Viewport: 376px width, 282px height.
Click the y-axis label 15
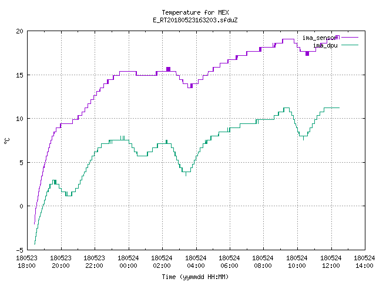point(19,75)
